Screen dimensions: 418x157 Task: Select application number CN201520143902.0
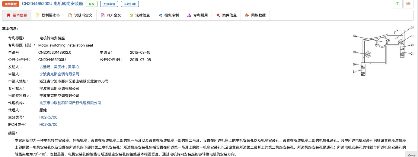pyautogui.click(x=55, y=53)
